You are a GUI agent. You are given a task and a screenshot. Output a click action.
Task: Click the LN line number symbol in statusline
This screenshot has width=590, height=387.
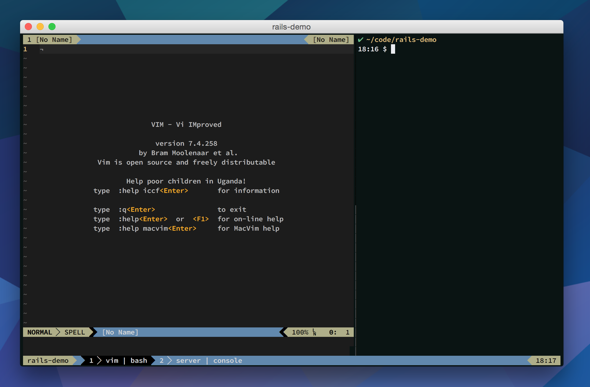tap(314, 332)
